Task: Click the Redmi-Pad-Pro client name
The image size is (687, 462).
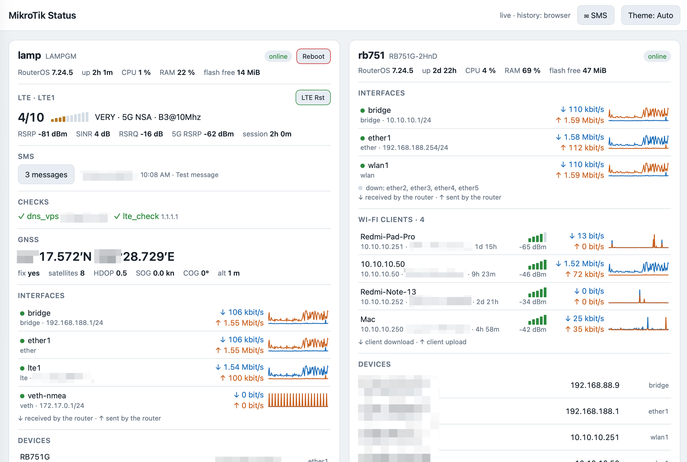Action: 387,237
